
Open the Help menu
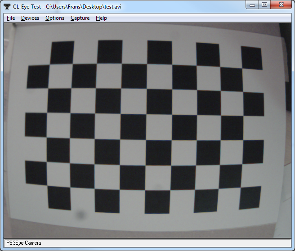[101, 18]
